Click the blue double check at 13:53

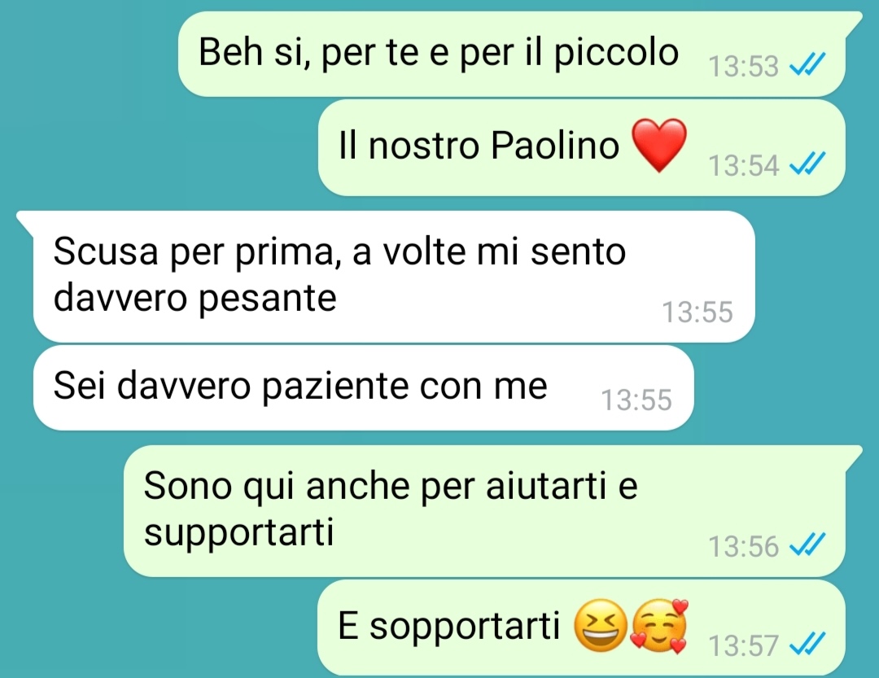807,64
